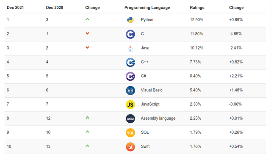Click the green up arrow for Python
Viewport: 271px width, 154px height.
click(x=88, y=19)
